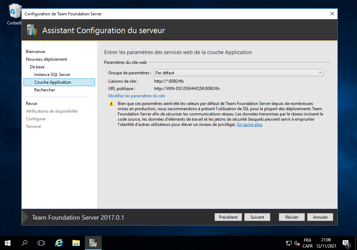Open the En savoir plus link
Image resolution: width=357 pixels, height=250 pixels.
pos(249,124)
